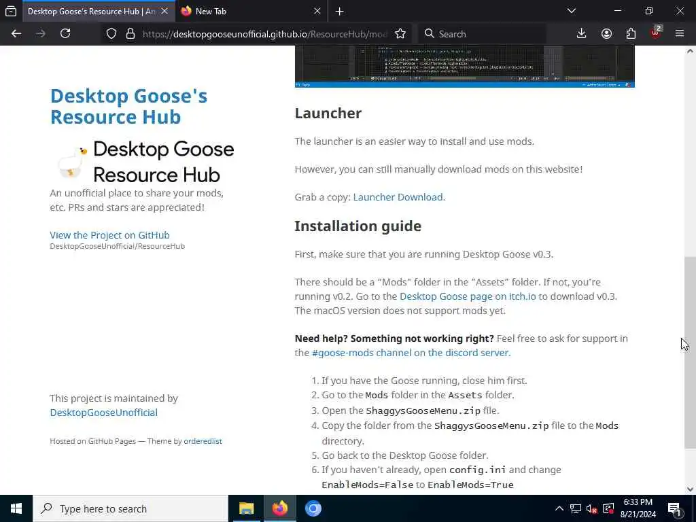The width and height of the screenshot is (696, 522).
Task: Open the Extensions puzzle icon
Action: [631, 34]
